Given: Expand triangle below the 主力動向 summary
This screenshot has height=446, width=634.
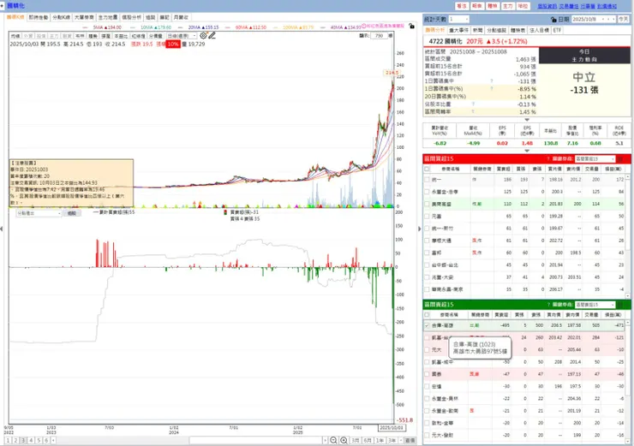Looking at the screenshot, I should tap(527, 120).
